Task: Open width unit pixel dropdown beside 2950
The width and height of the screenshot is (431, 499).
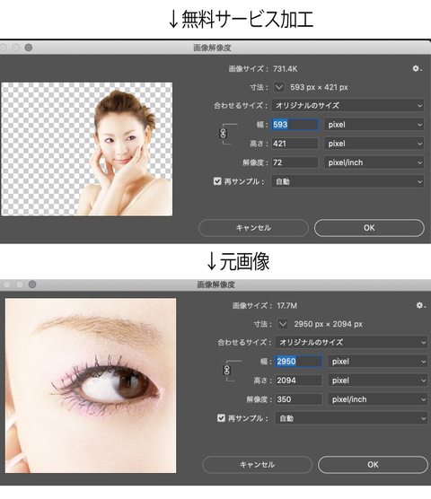Action: pyautogui.click(x=377, y=362)
